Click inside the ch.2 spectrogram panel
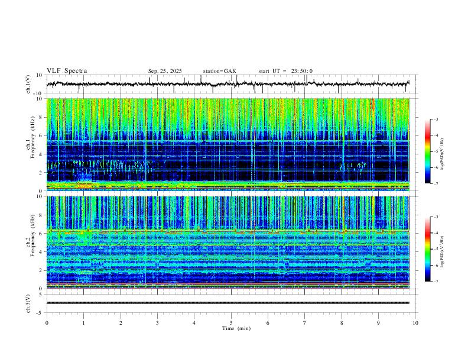 [228, 243]
